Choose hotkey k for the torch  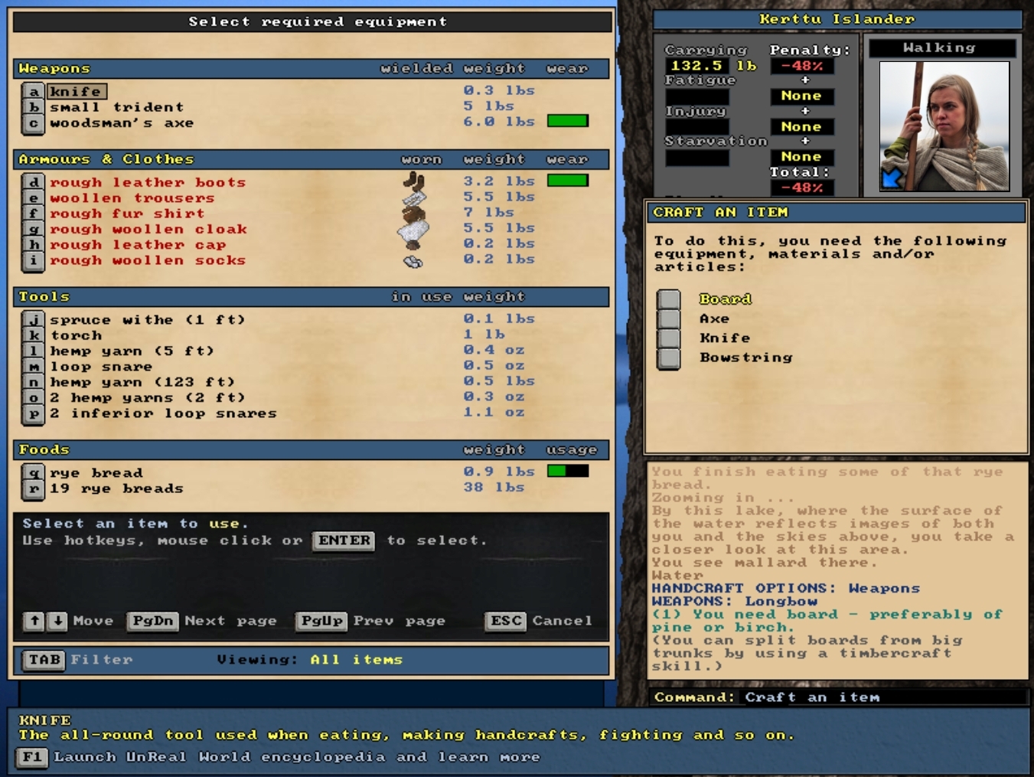point(33,335)
